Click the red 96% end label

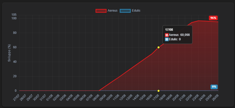[x=213, y=18]
